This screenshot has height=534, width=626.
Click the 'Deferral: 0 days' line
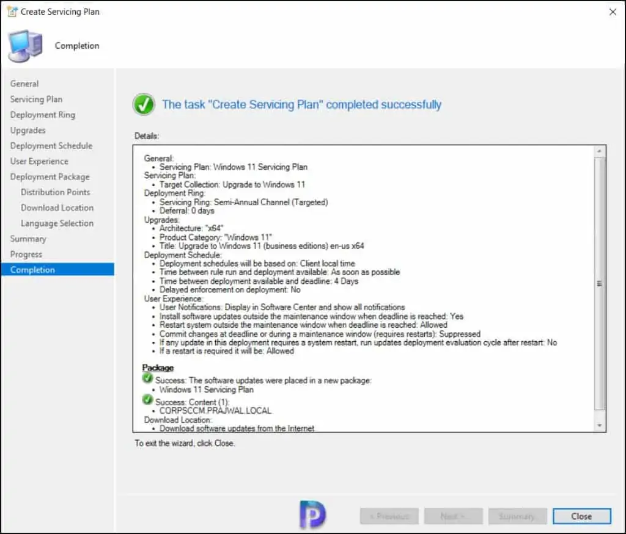[x=187, y=211]
